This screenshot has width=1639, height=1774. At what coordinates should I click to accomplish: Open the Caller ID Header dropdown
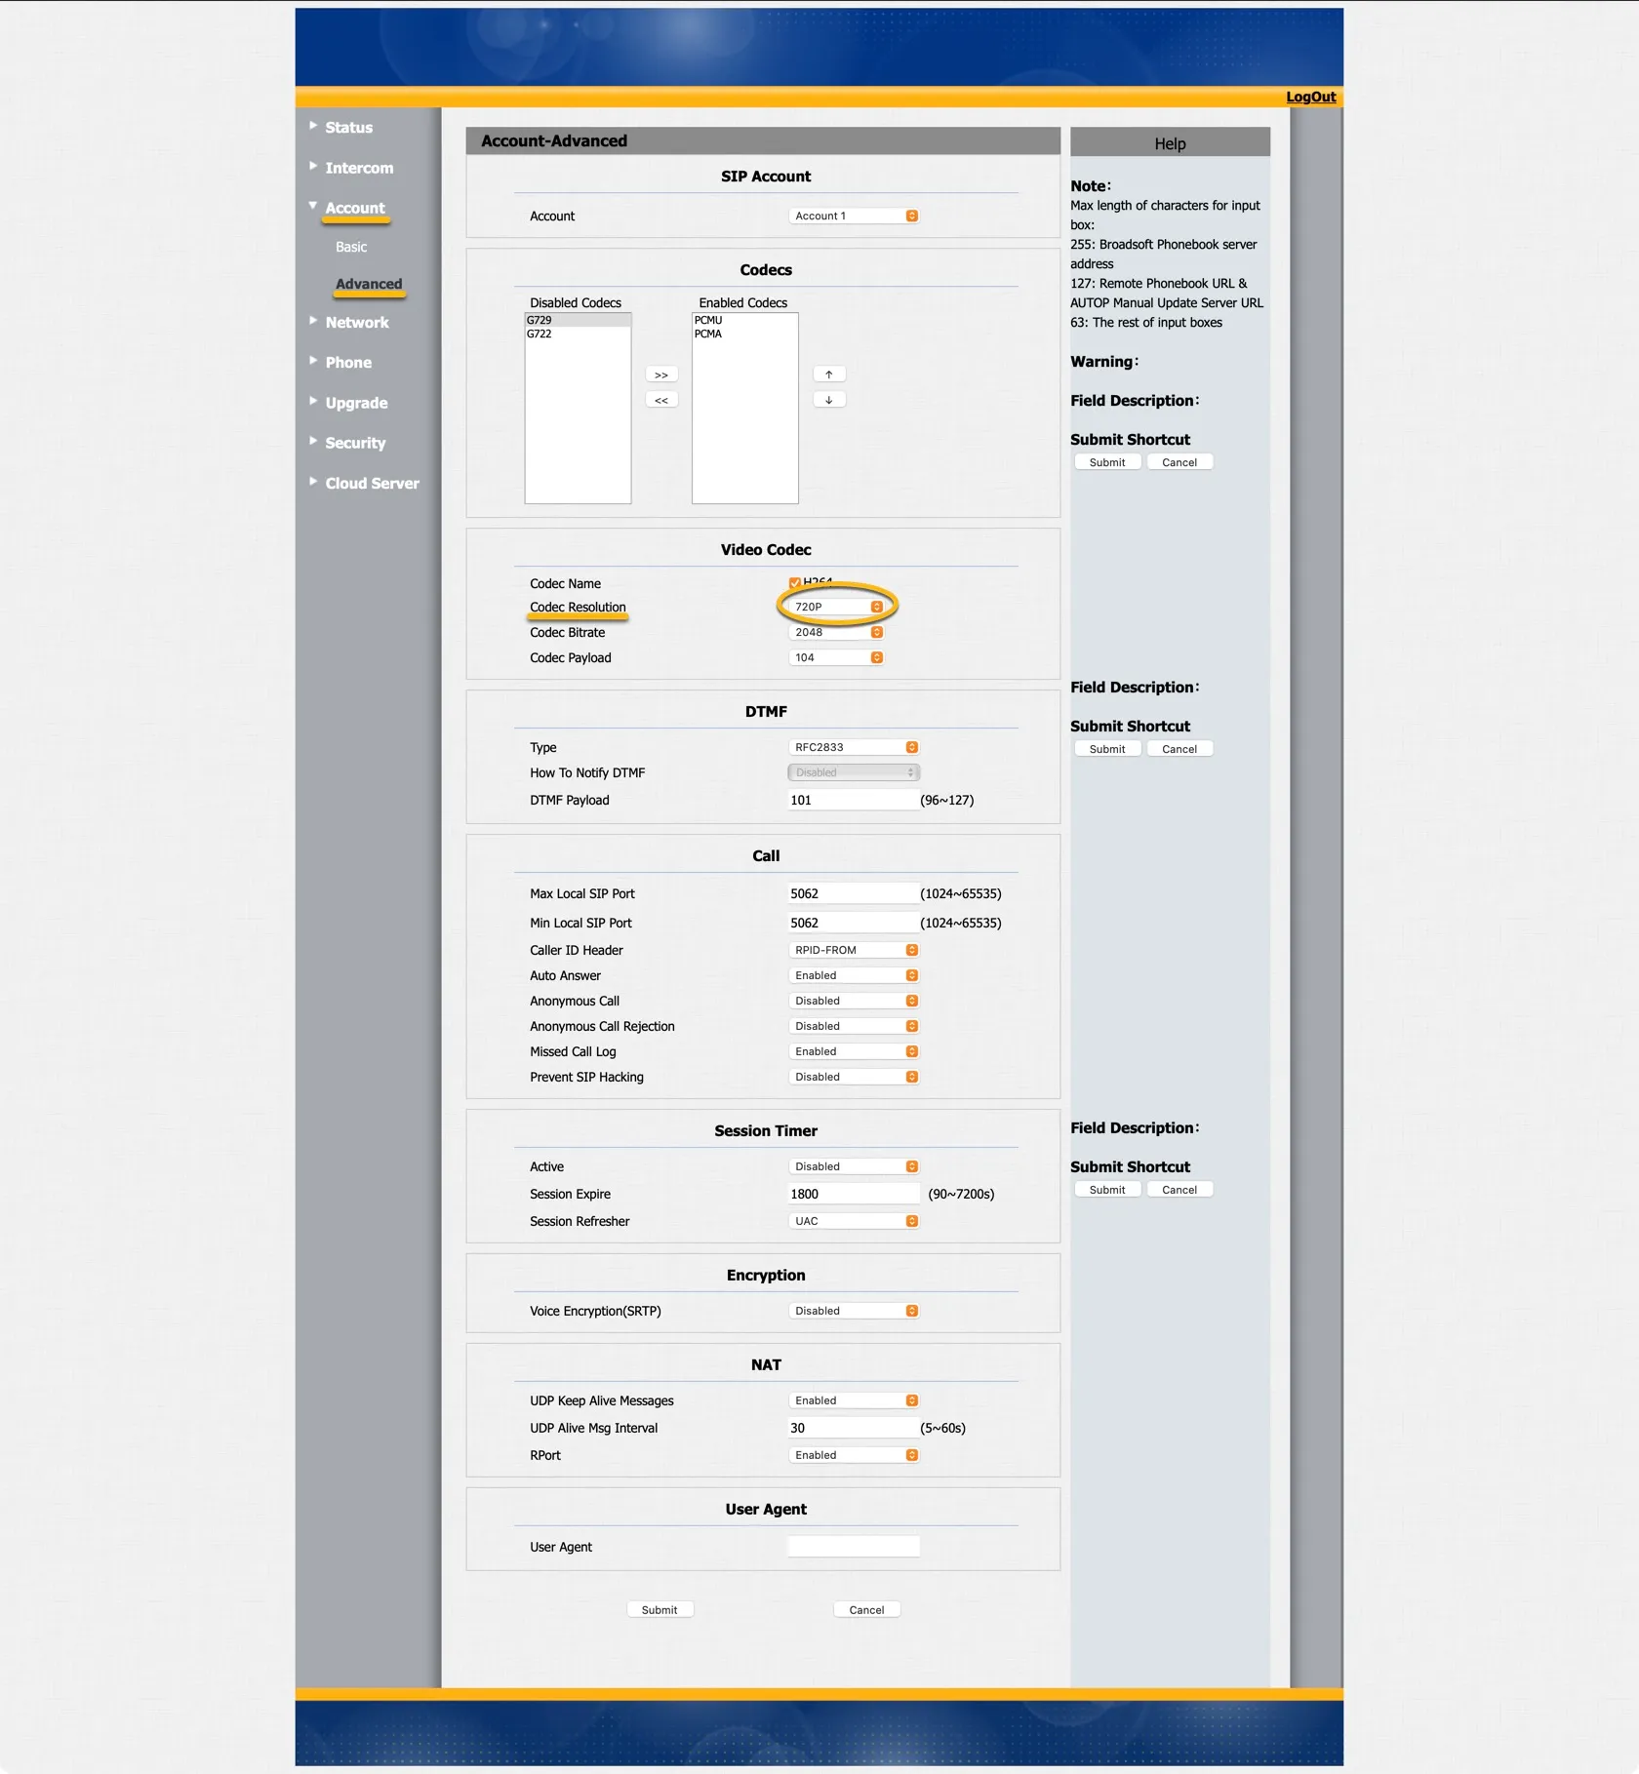[854, 950]
